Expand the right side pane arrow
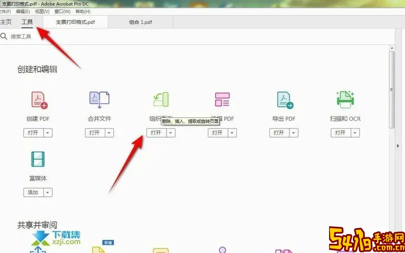 (x=398, y=146)
